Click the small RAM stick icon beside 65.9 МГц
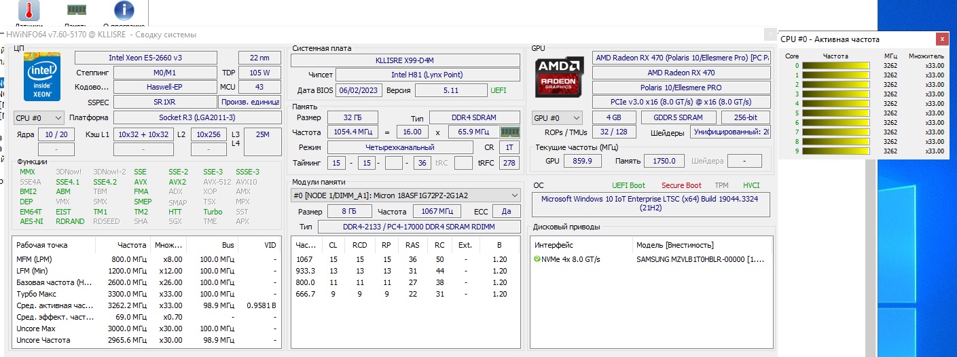The height and width of the screenshot is (357, 957). click(x=509, y=132)
